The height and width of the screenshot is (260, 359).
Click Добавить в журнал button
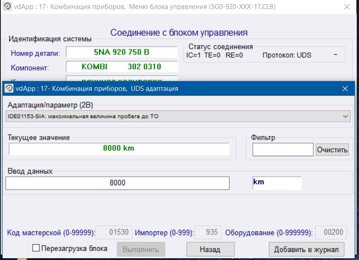306,249
